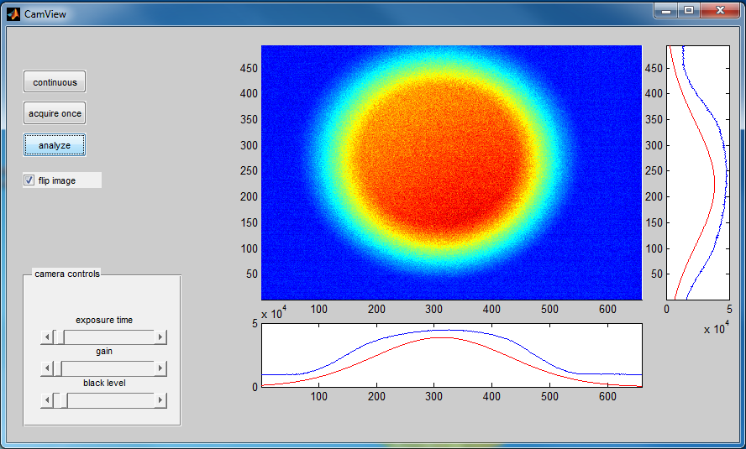Run the analyze button

click(x=55, y=145)
